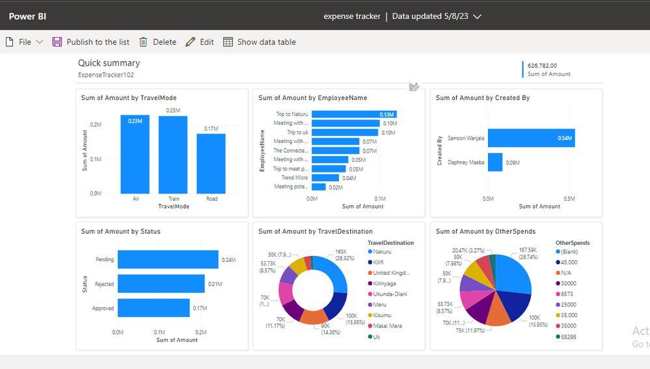Click Sum of Amount by TravelDestination title
650x369 pixels.
pyautogui.click(x=316, y=231)
